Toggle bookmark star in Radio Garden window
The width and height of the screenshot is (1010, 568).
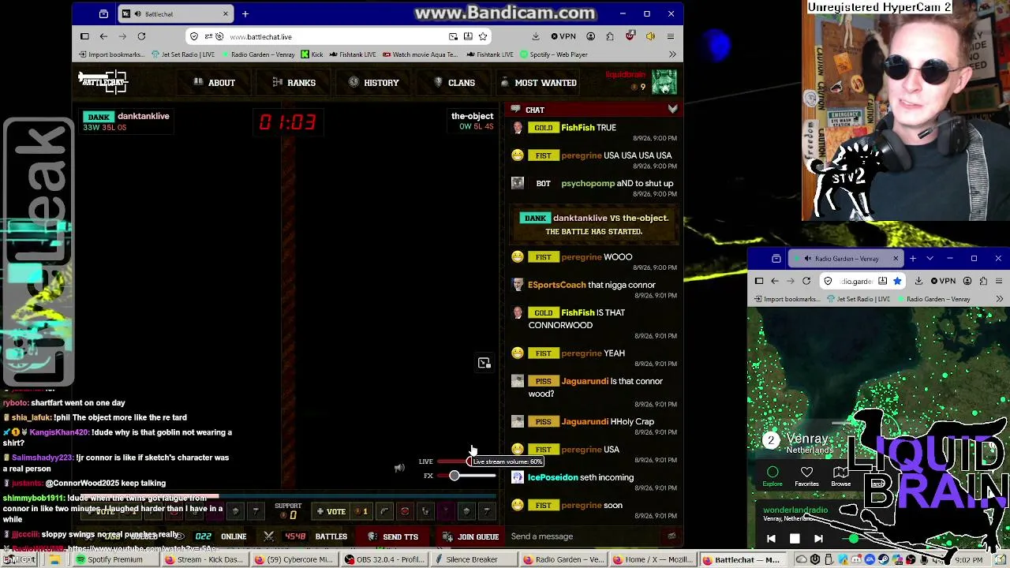point(897,281)
